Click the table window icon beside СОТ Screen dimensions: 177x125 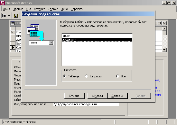(x=13, y=23)
